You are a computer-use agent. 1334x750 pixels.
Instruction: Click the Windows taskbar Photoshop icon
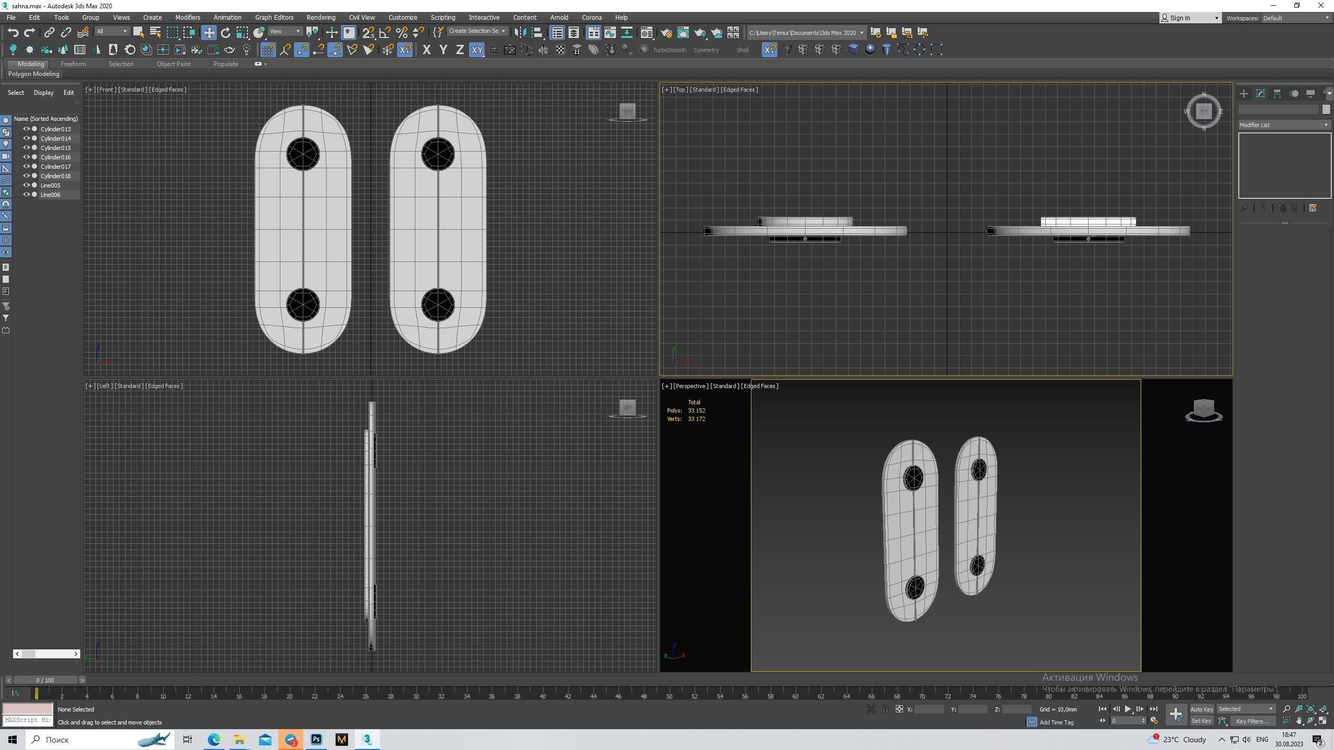tap(316, 739)
